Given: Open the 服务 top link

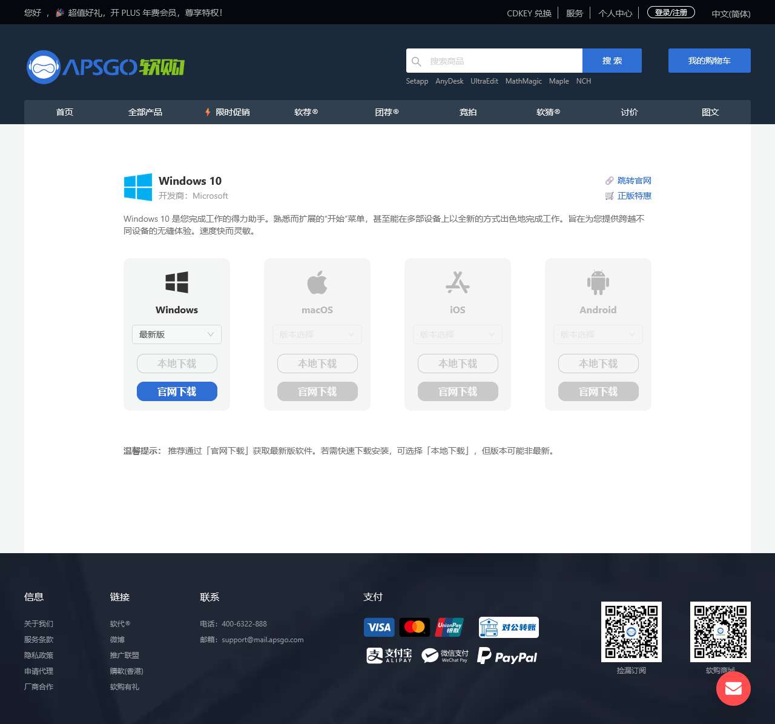Looking at the screenshot, I should coord(575,13).
